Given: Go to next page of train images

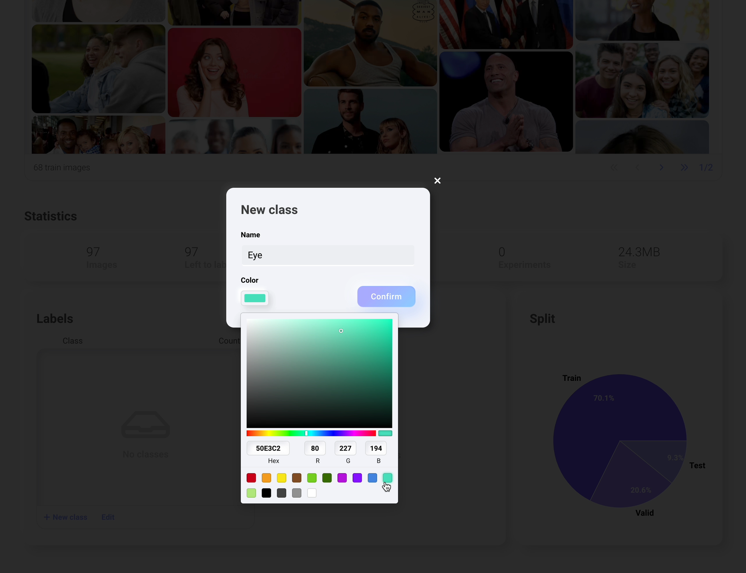Looking at the screenshot, I should pyautogui.click(x=661, y=167).
